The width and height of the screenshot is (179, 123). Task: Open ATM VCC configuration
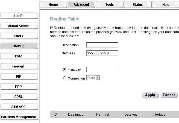(x=19, y=107)
